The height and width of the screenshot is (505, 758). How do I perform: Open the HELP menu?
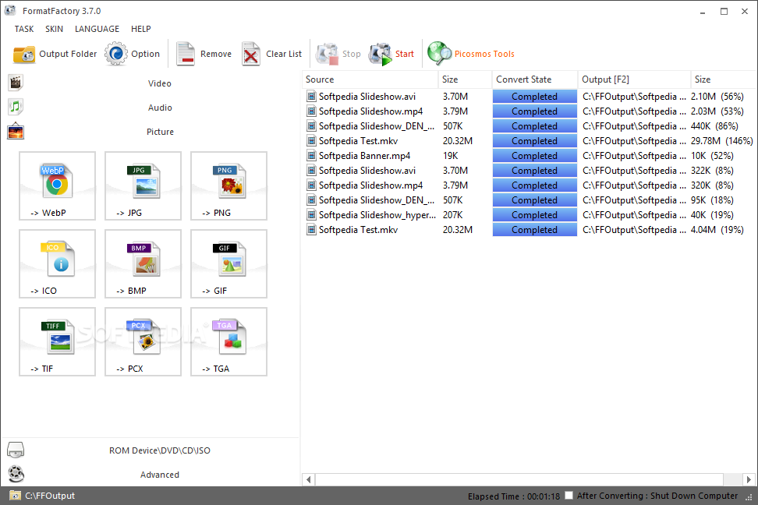click(x=140, y=29)
